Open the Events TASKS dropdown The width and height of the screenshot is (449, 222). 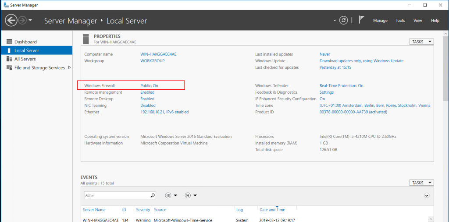(421, 183)
